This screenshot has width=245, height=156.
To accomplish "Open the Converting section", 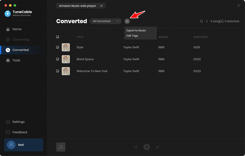I will click(x=21, y=40).
